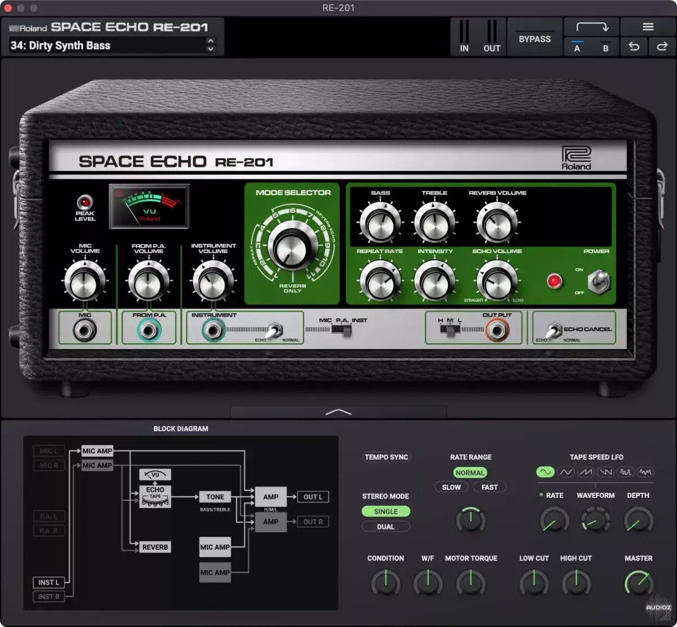Click the OUT L block in diagram

coord(313,497)
